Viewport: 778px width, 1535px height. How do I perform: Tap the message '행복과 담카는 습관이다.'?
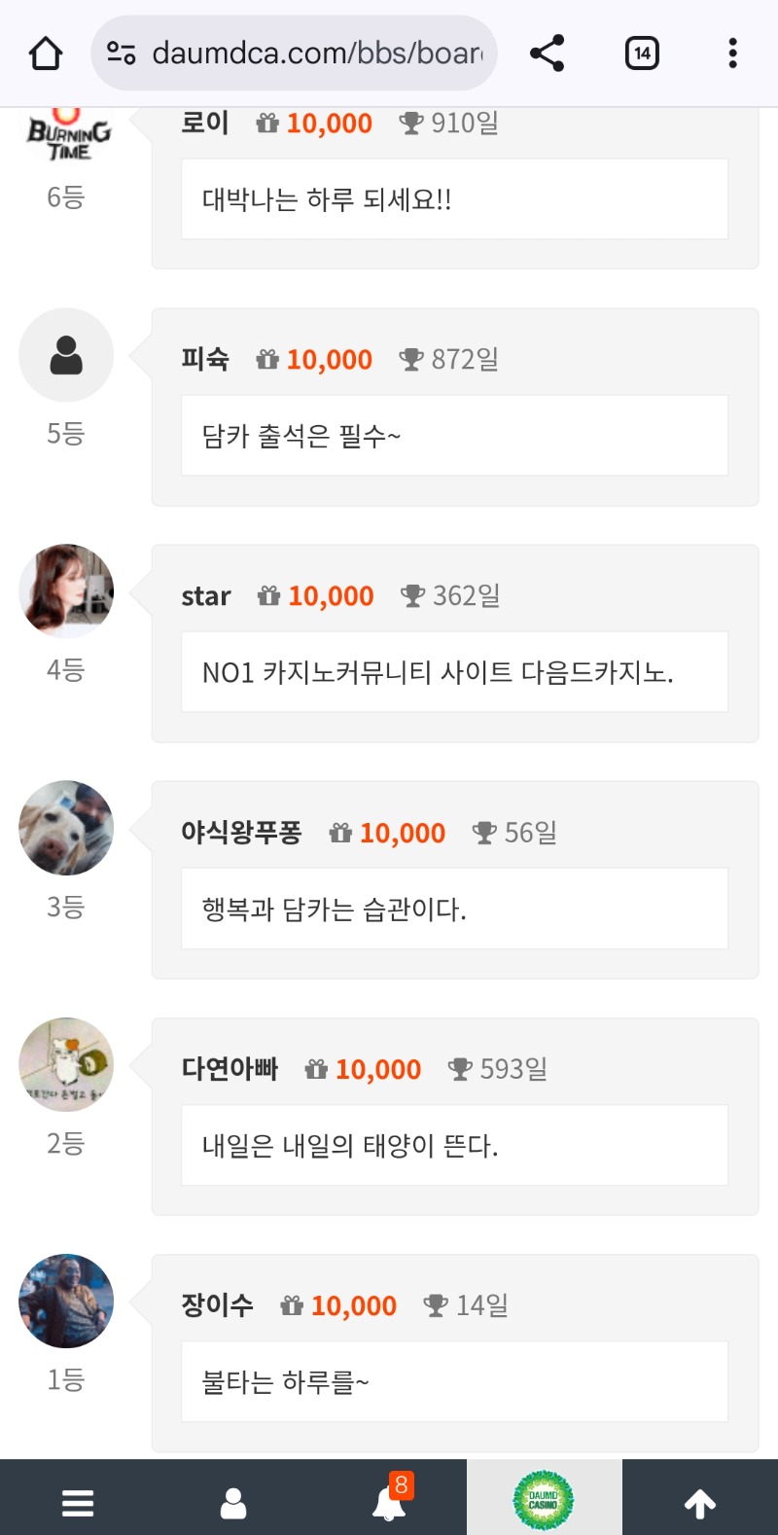(x=335, y=909)
